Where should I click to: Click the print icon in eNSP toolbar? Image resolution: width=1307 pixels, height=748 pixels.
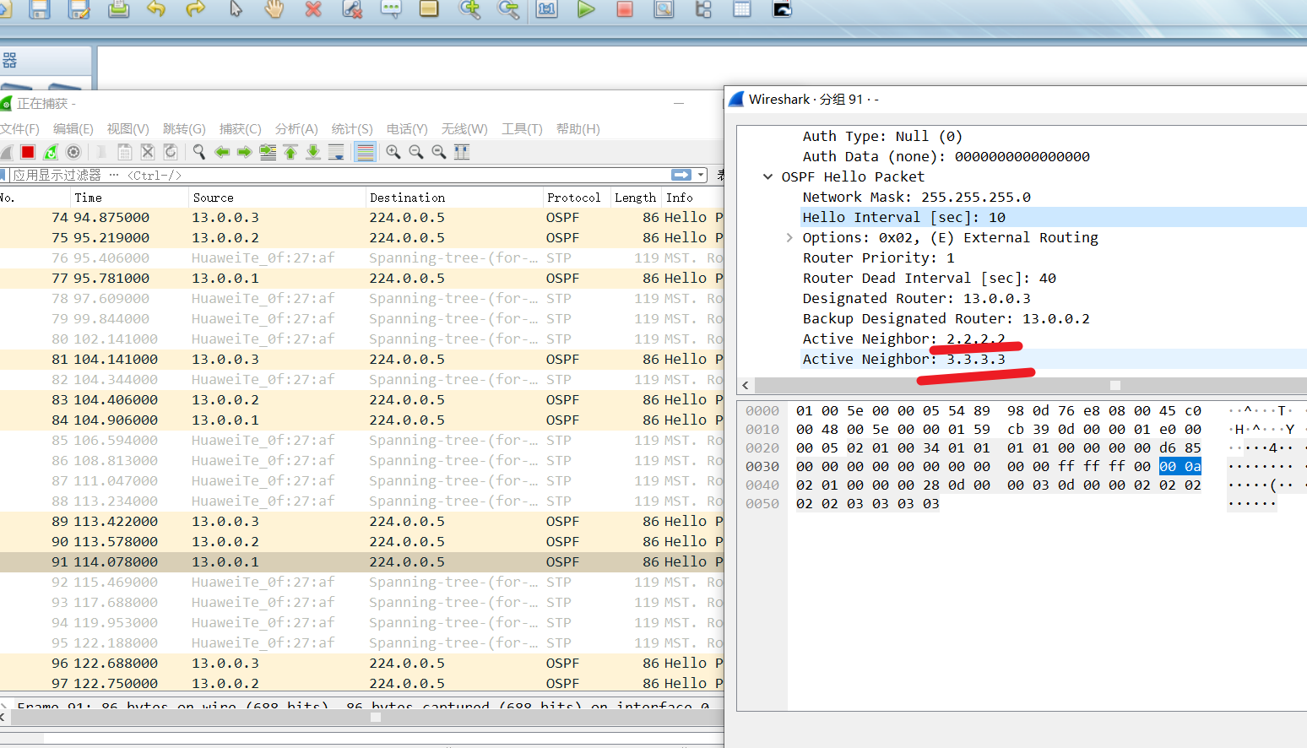coord(119,9)
